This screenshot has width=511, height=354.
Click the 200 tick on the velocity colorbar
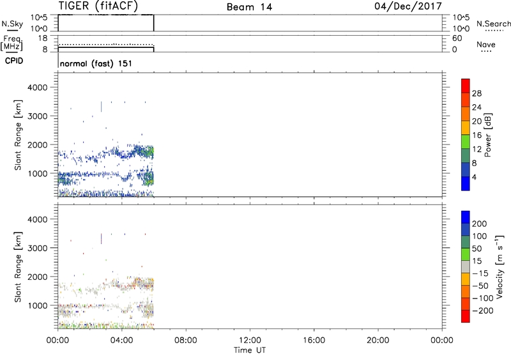point(480,224)
